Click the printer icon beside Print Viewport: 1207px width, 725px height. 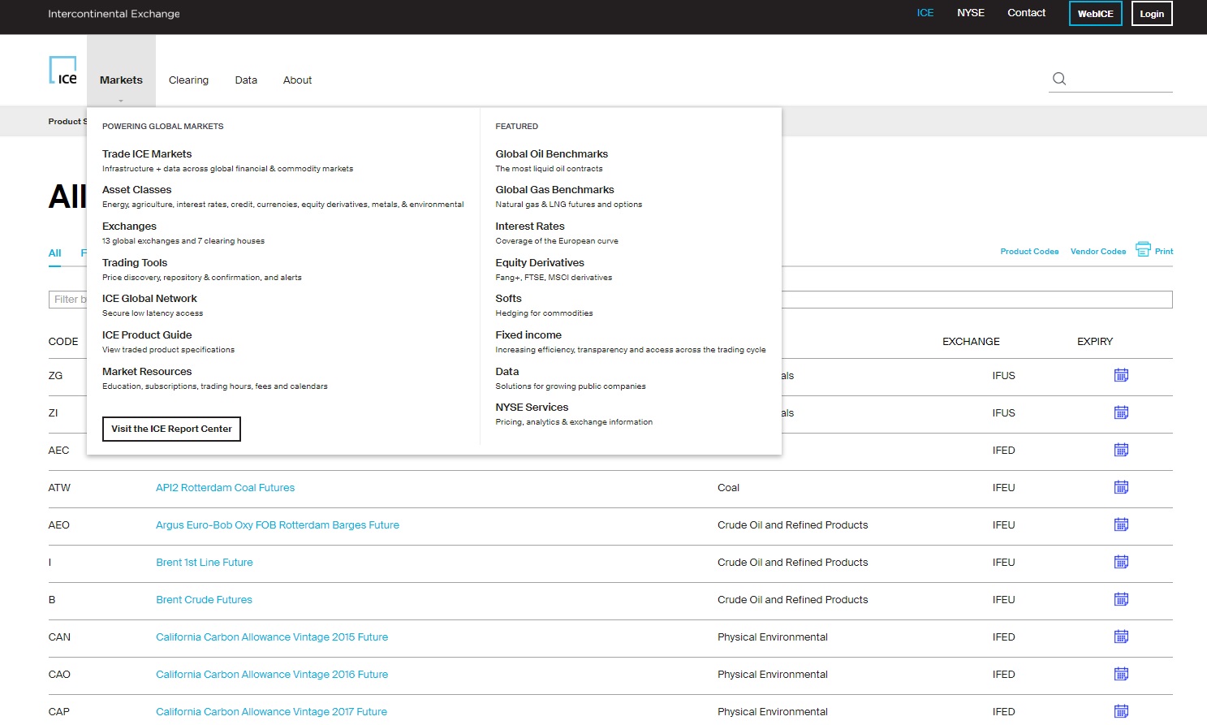(x=1143, y=249)
